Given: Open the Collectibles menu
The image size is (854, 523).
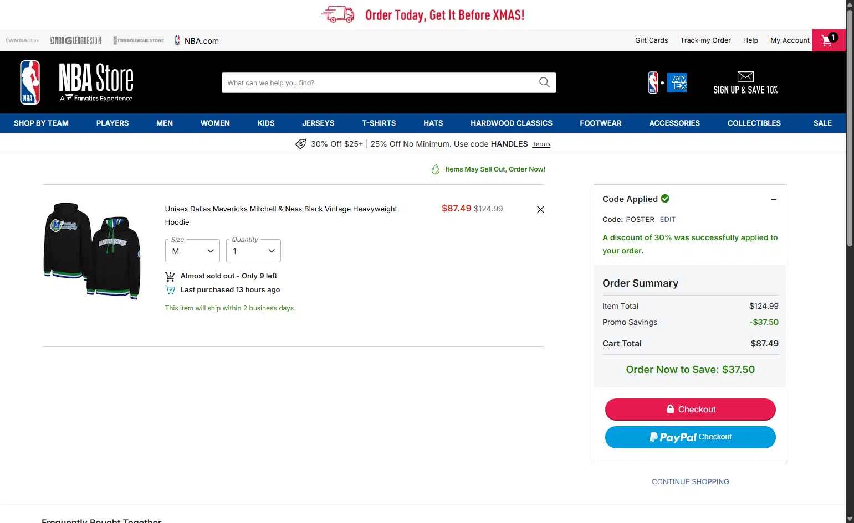Looking at the screenshot, I should pyautogui.click(x=754, y=123).
